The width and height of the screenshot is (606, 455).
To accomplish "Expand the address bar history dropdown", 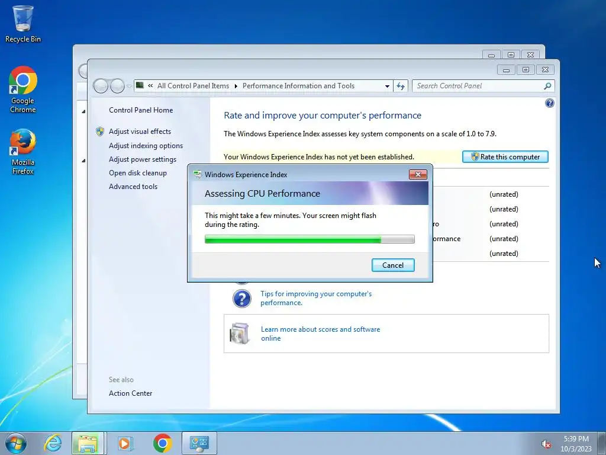I will pyautogui.click(x=387, y=86).
